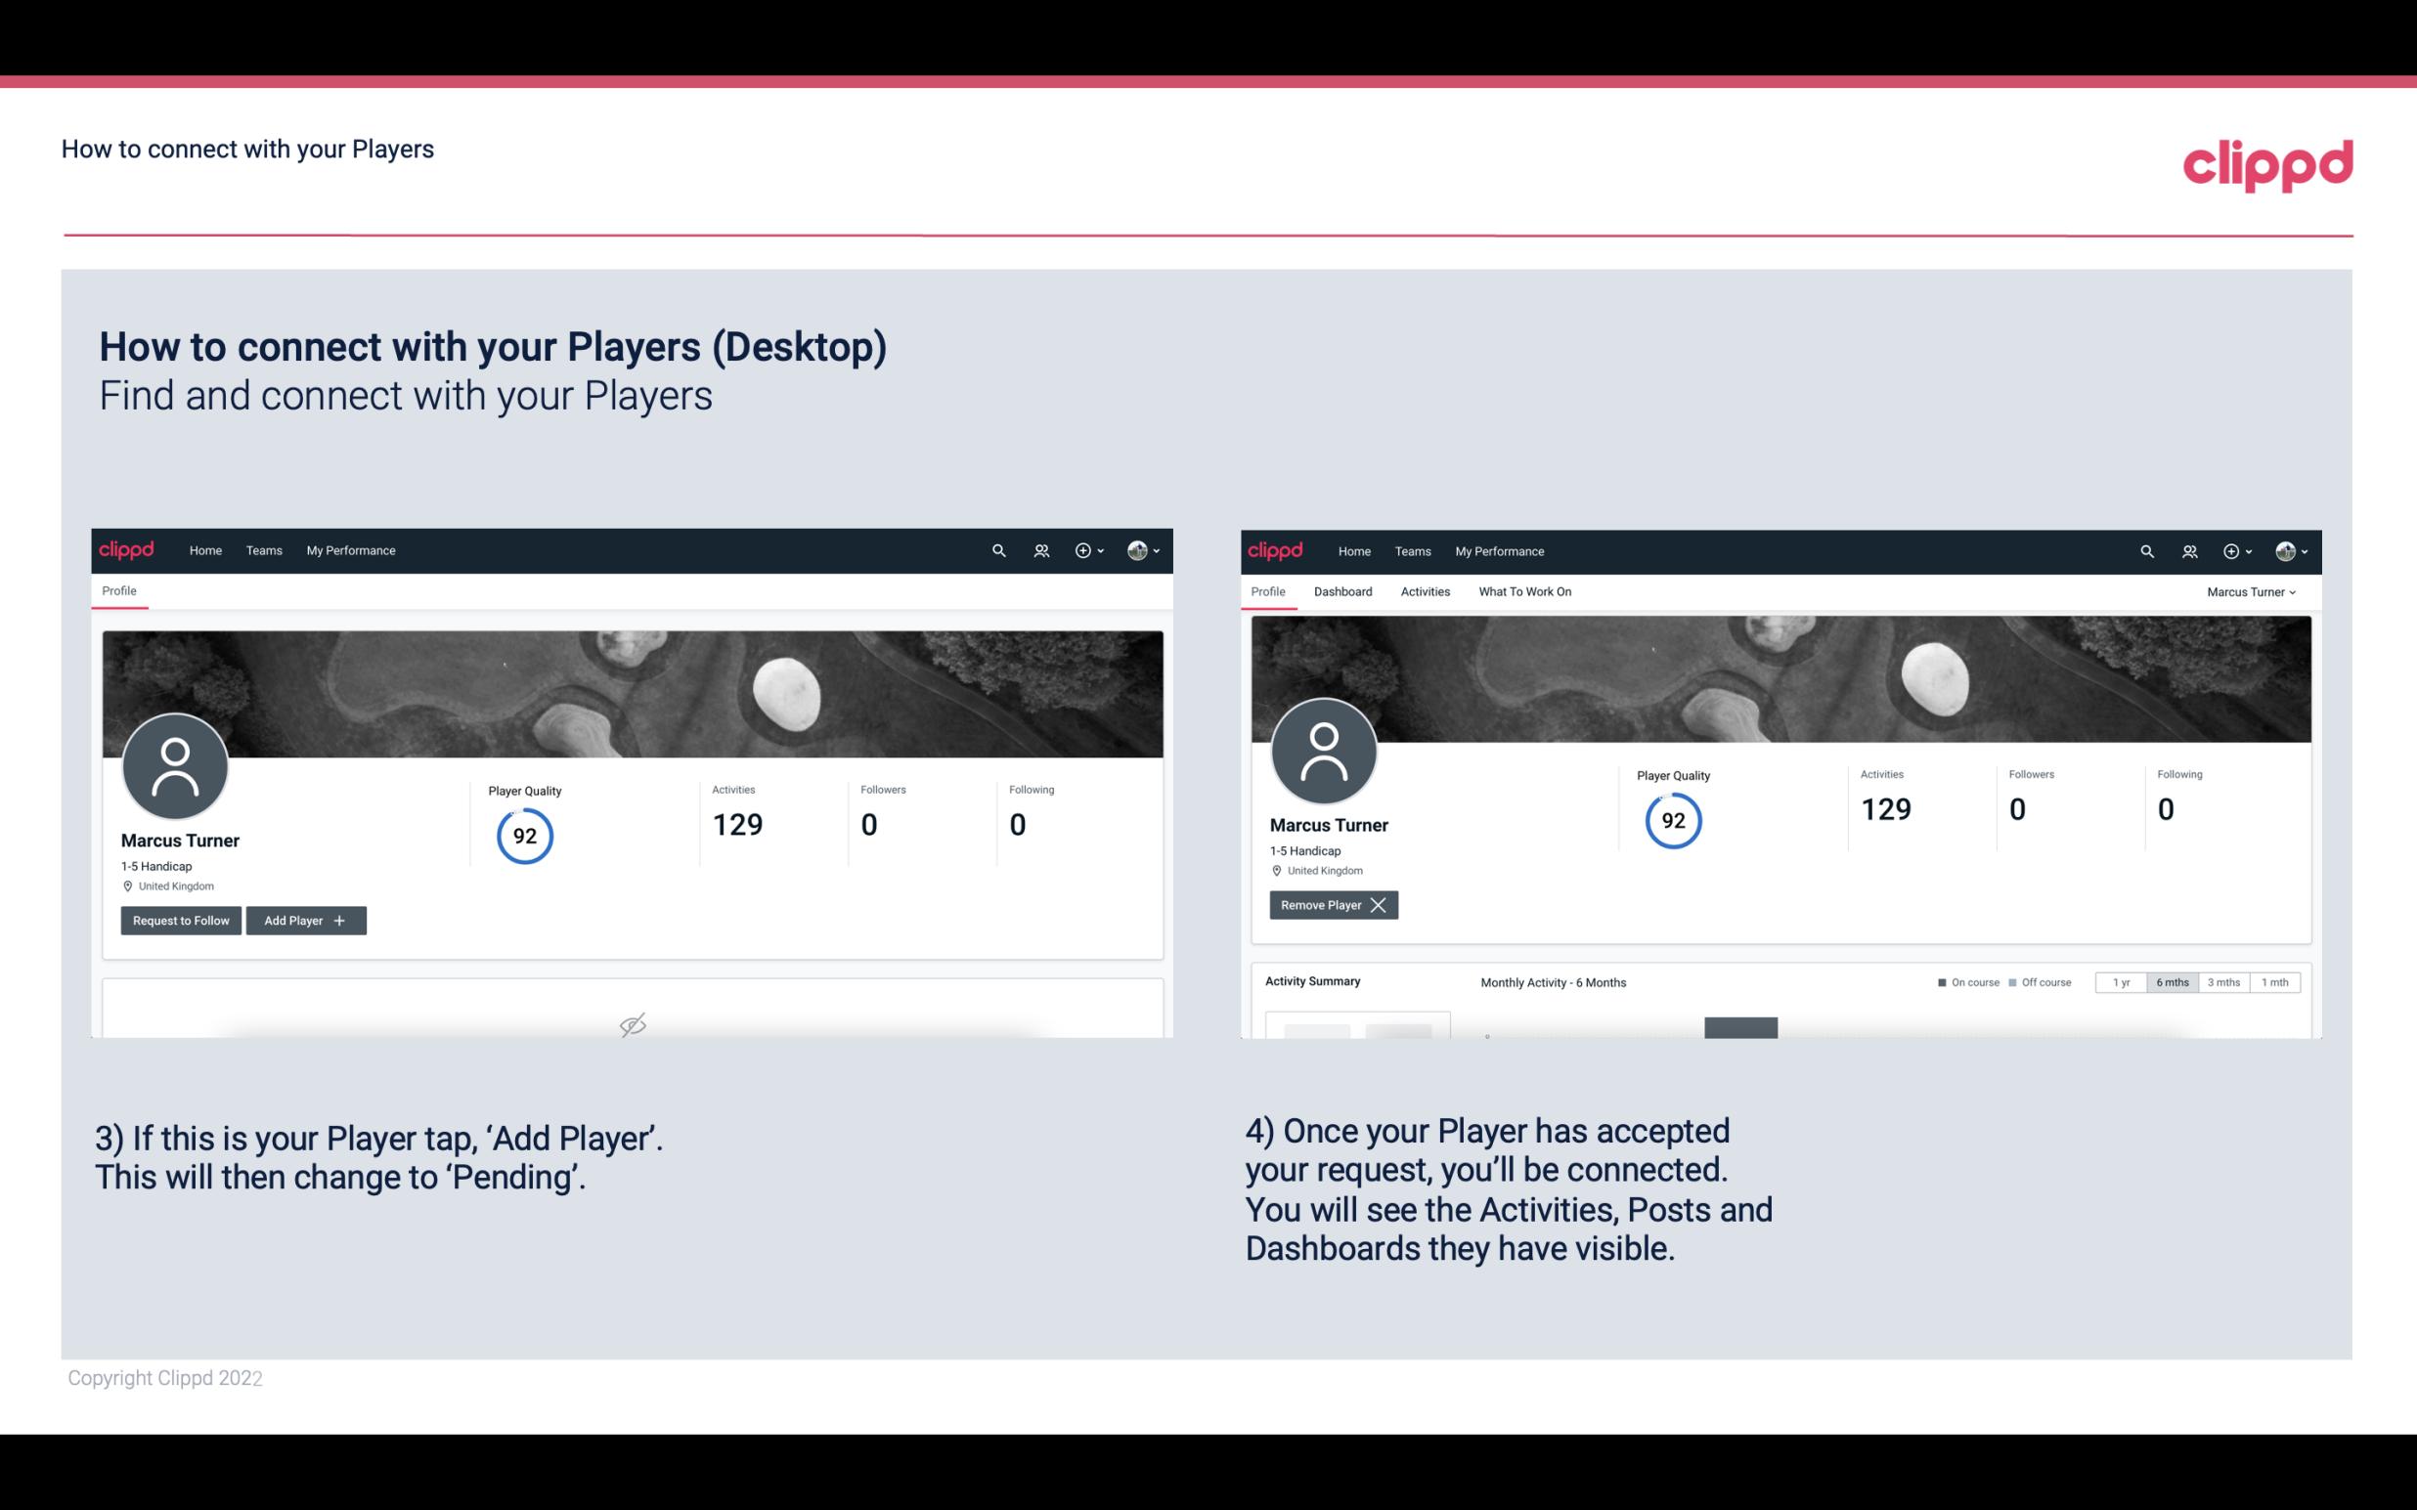Select the 'What To On' tab
2417x1510 pixels.
coord(1524,591)
